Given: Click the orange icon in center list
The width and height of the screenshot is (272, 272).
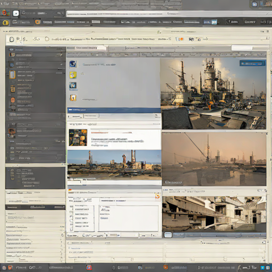Looking at the screenshot, I should (x=73, y=98).
